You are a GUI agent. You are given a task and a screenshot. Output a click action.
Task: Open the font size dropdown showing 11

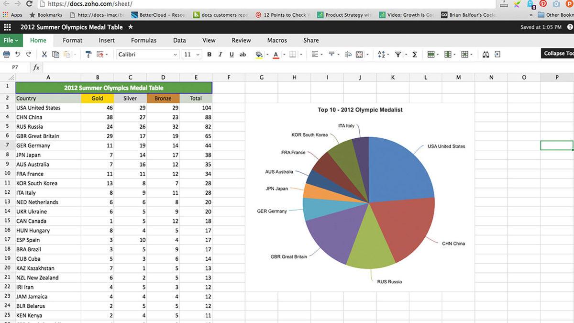[x=190, y=54]
